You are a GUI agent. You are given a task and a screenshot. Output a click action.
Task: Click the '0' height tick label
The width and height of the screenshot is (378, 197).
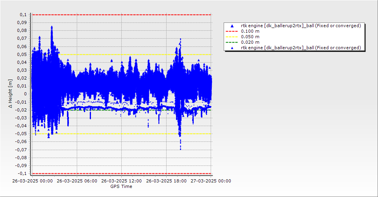[26, 94]
